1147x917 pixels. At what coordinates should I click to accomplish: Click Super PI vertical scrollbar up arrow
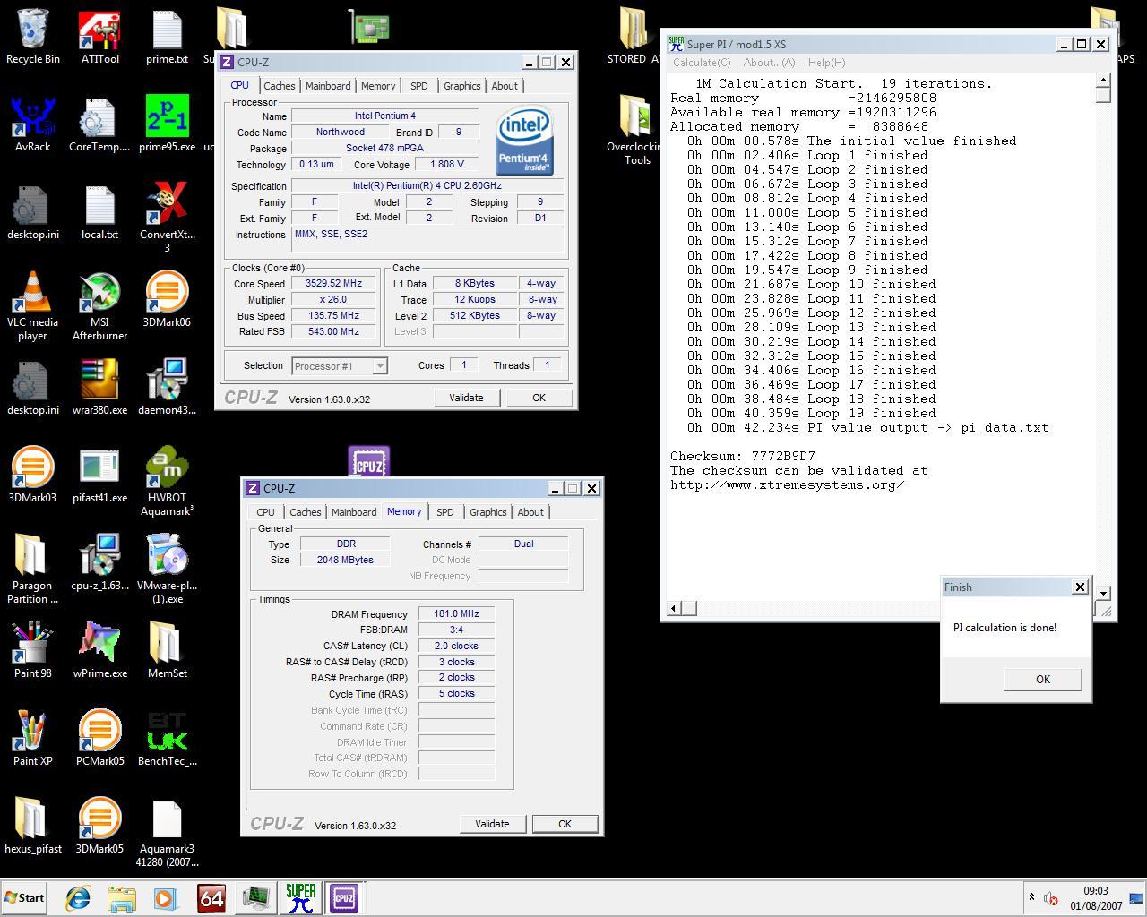point(1103,81)
